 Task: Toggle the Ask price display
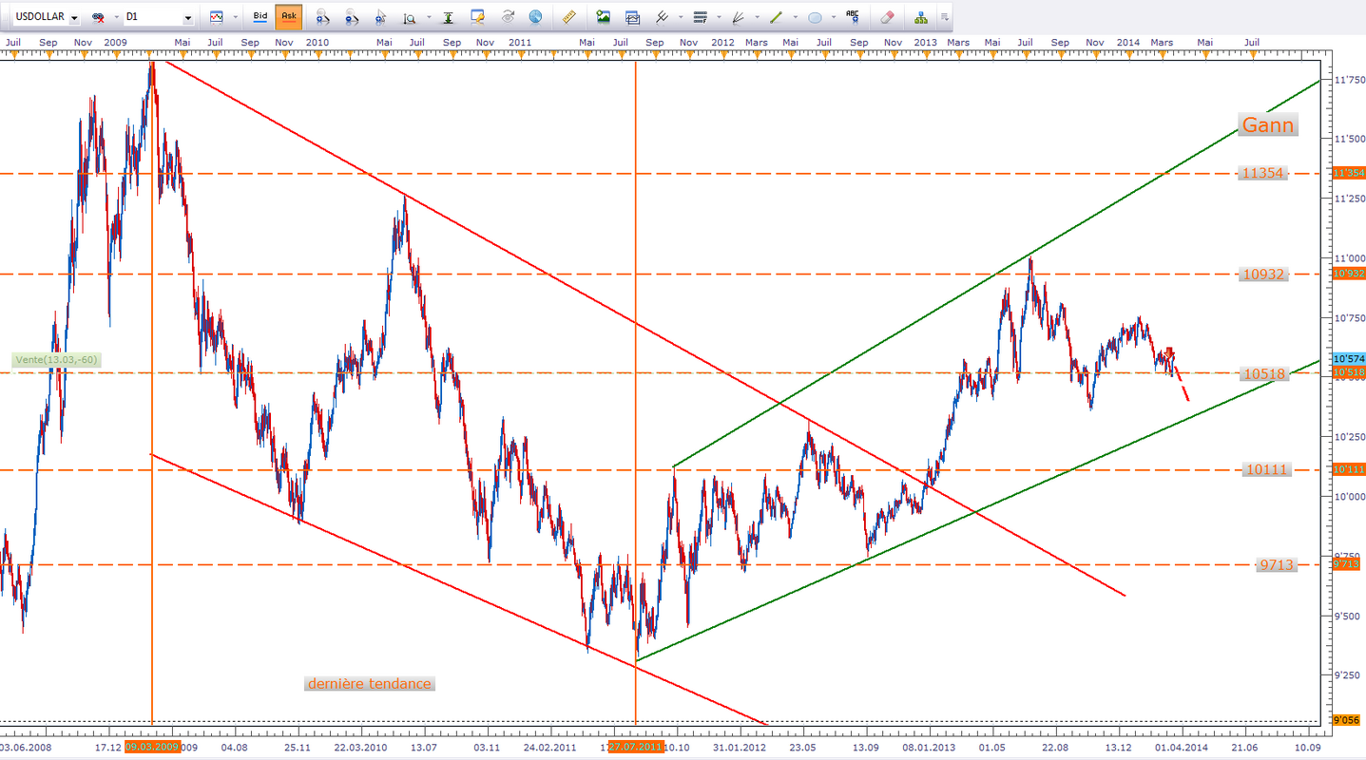click(289, 17)
